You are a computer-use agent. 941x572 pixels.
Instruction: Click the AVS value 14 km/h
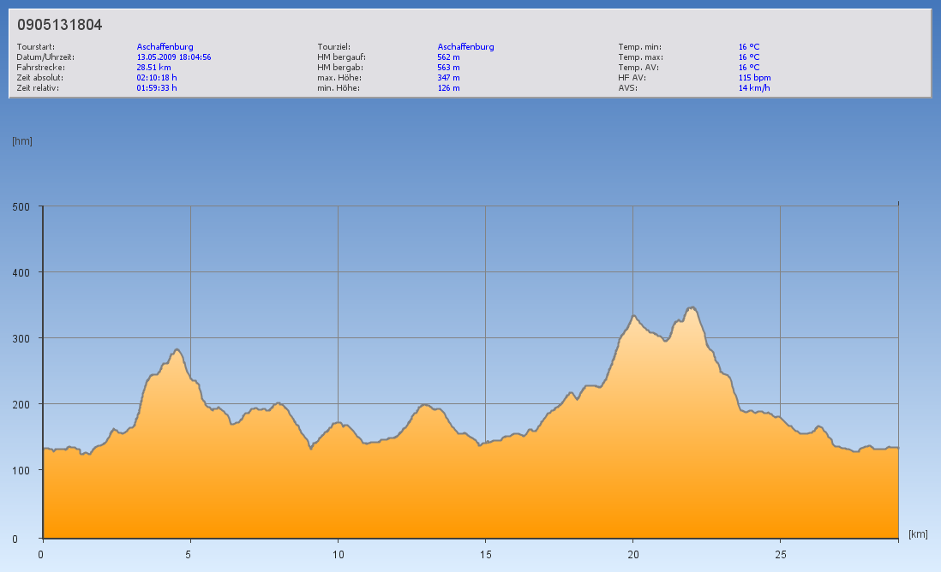pyautogui.click(x=754, y=87)
